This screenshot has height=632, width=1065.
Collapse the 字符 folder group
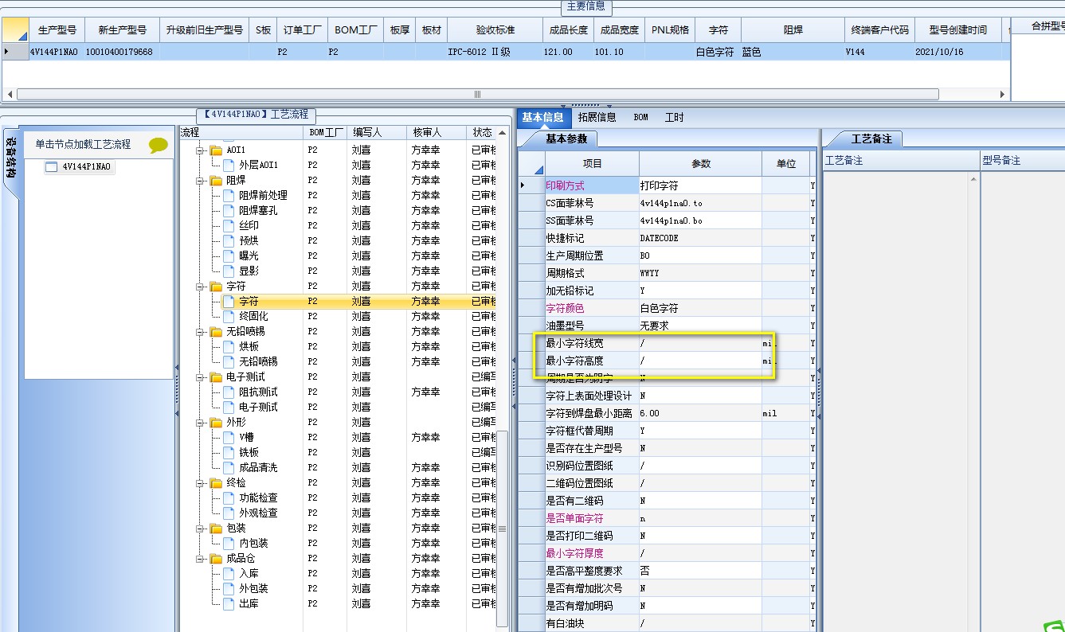pos(200,287)
